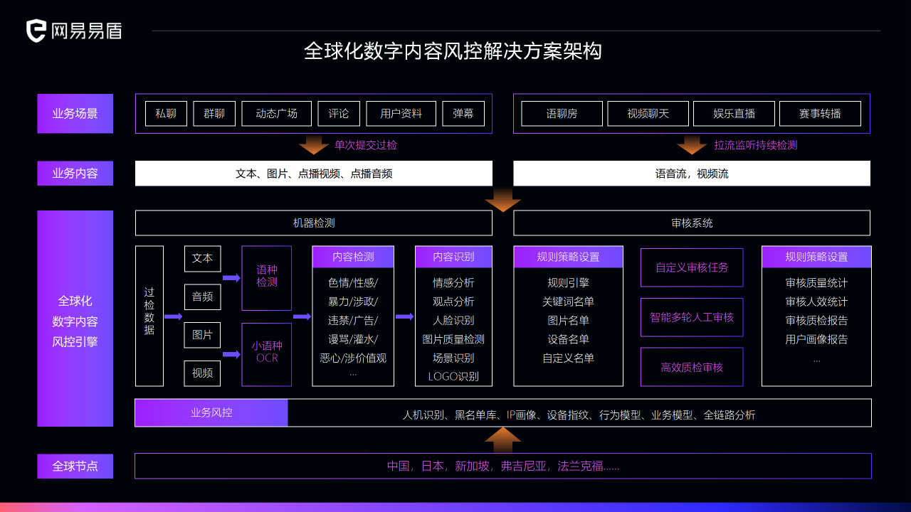Select the 规则引擎 entry

568,282
